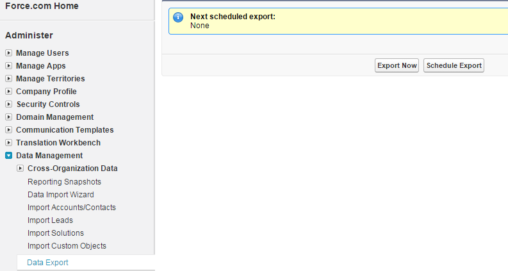Viewport: 508px width, 271px height.
Task: Expand the Security Controls section
Action: click(x=9, y=104)
